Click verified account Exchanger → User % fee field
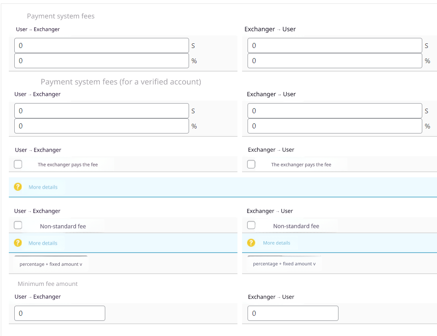The image size is (437, 336). (x=335, y=126)
